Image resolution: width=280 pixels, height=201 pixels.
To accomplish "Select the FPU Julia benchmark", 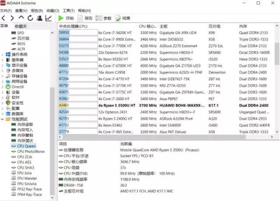I will 21,173.
